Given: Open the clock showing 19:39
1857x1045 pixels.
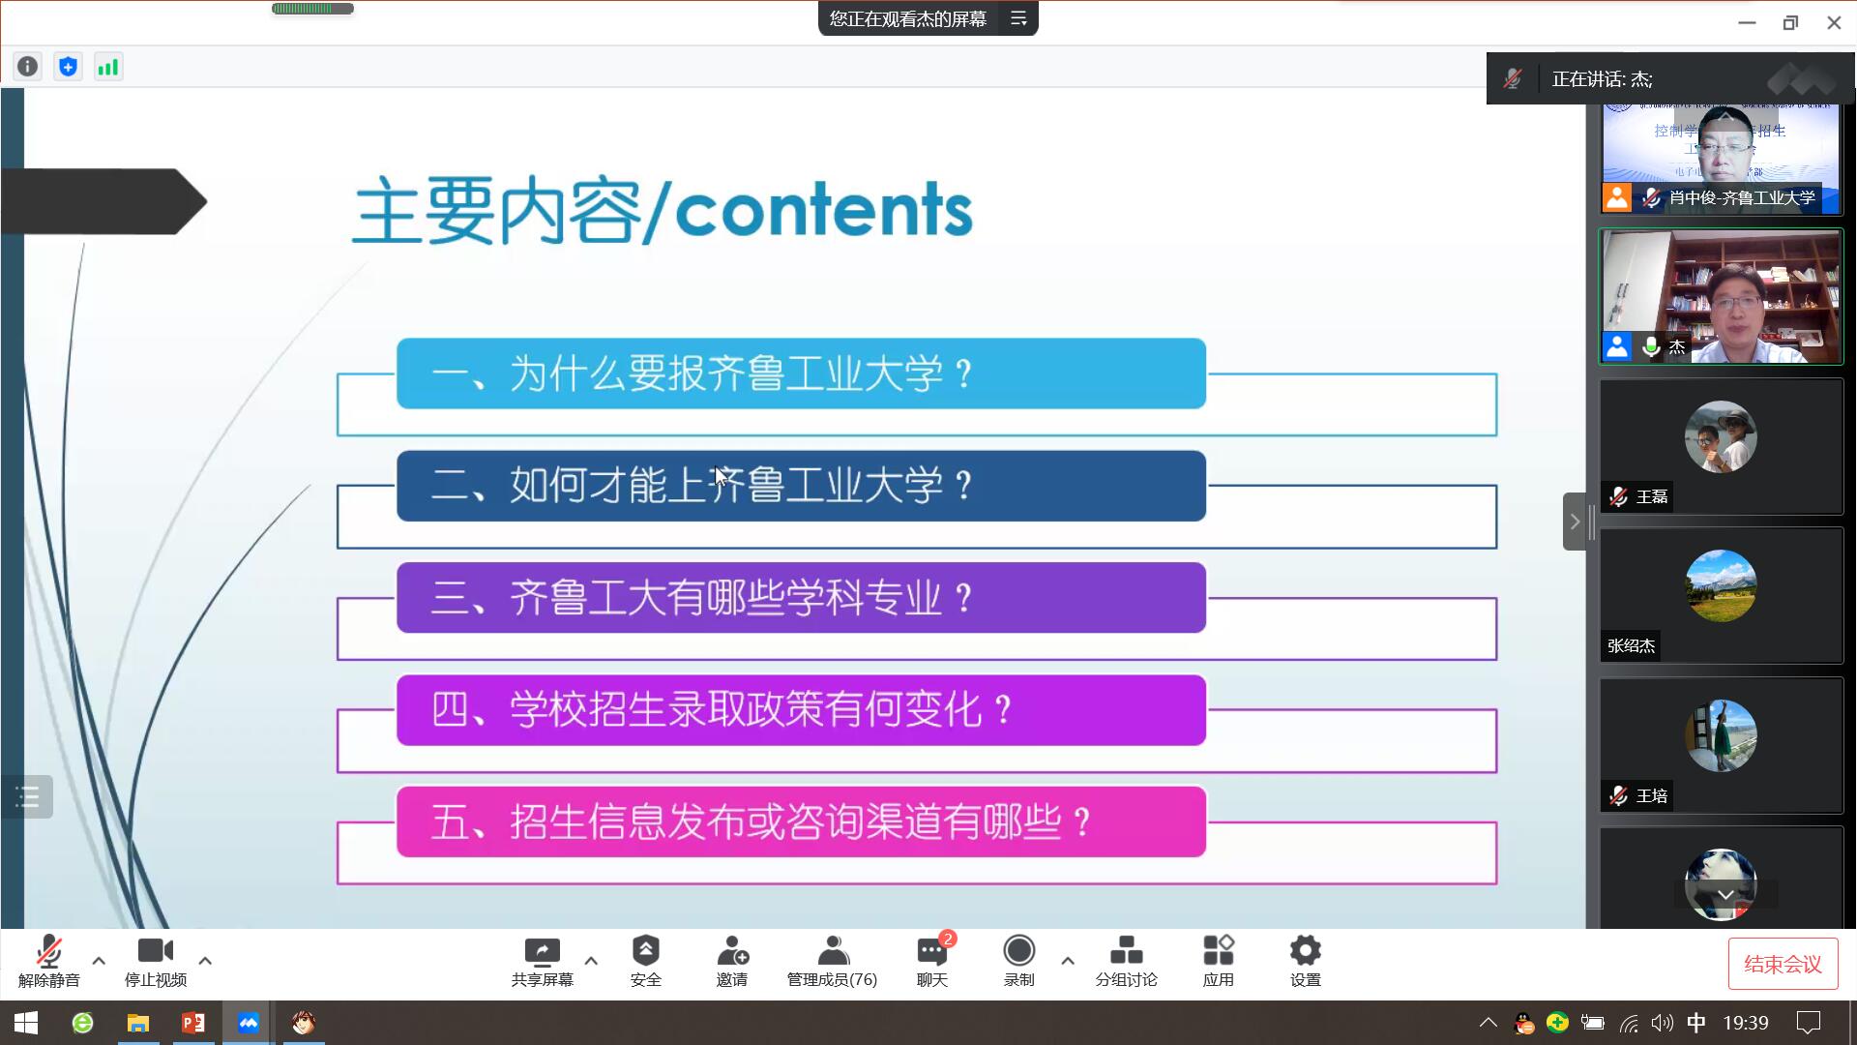Looking at the screenshot, I should [1746, 1023].
